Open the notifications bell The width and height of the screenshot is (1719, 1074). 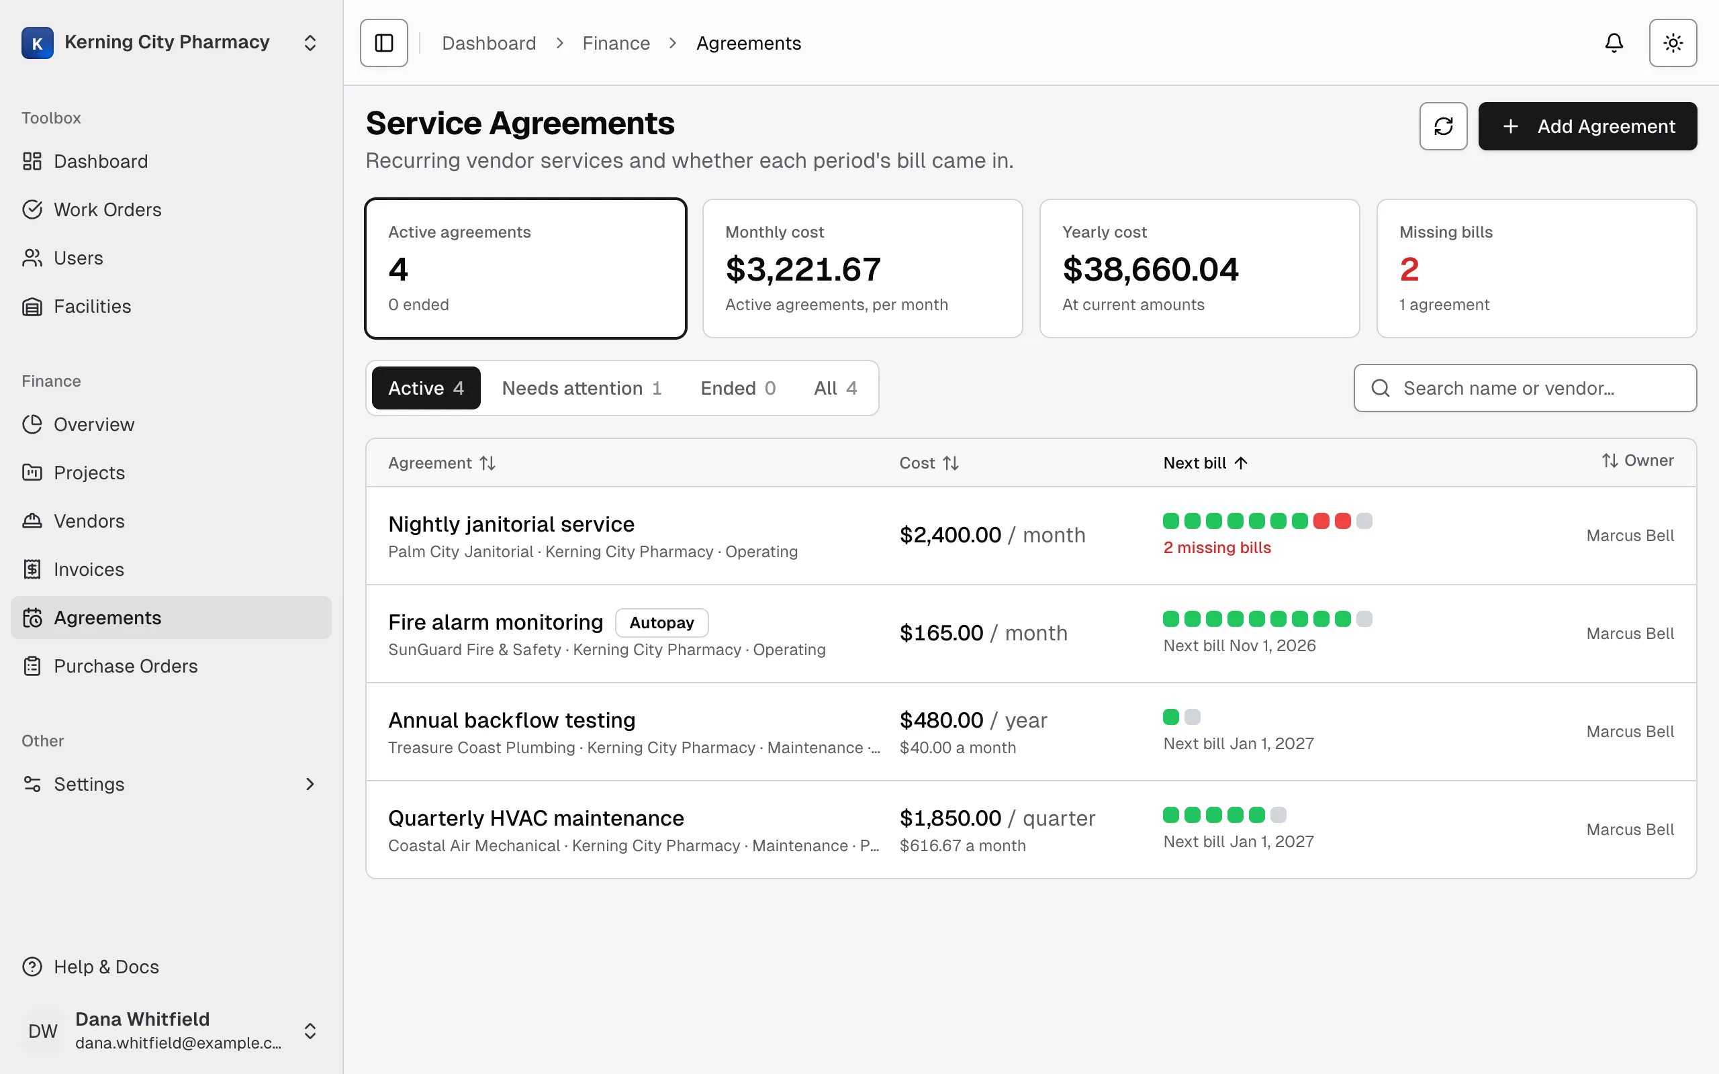point(1614,42)
